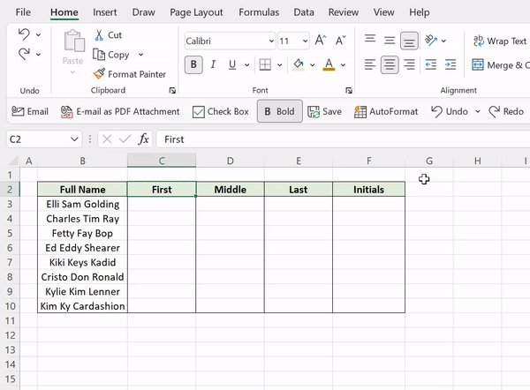530x390 pixels.
Task: Select the Initials header cell
Action: click(x=368, y=190)
